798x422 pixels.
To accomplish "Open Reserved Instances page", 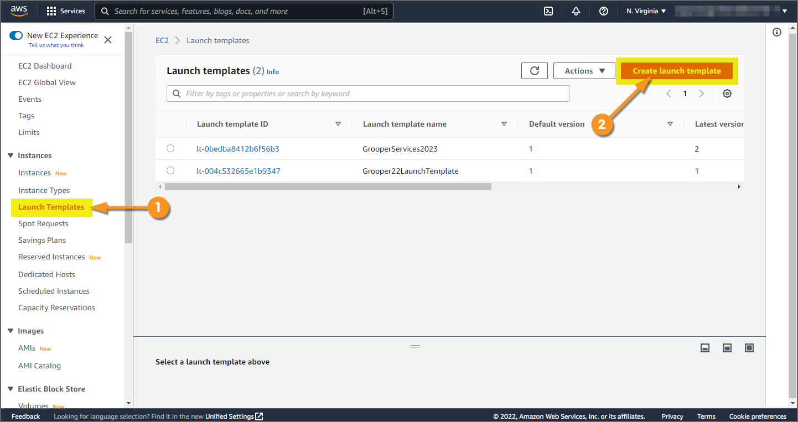I will point(51,257).
